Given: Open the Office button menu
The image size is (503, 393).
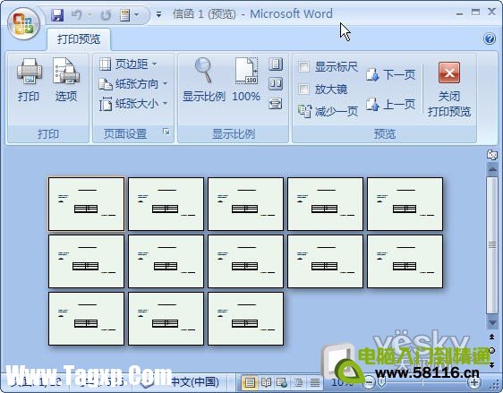Looking at the screenshot, I should point(23,24).
